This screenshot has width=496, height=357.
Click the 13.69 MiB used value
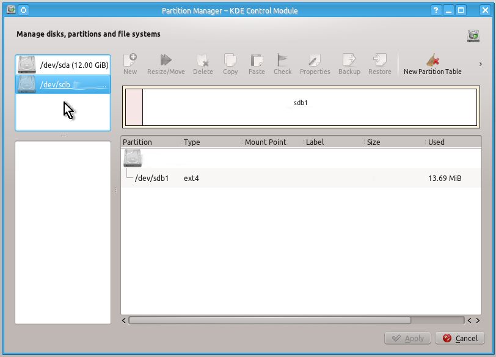click(x=445, y=178)
